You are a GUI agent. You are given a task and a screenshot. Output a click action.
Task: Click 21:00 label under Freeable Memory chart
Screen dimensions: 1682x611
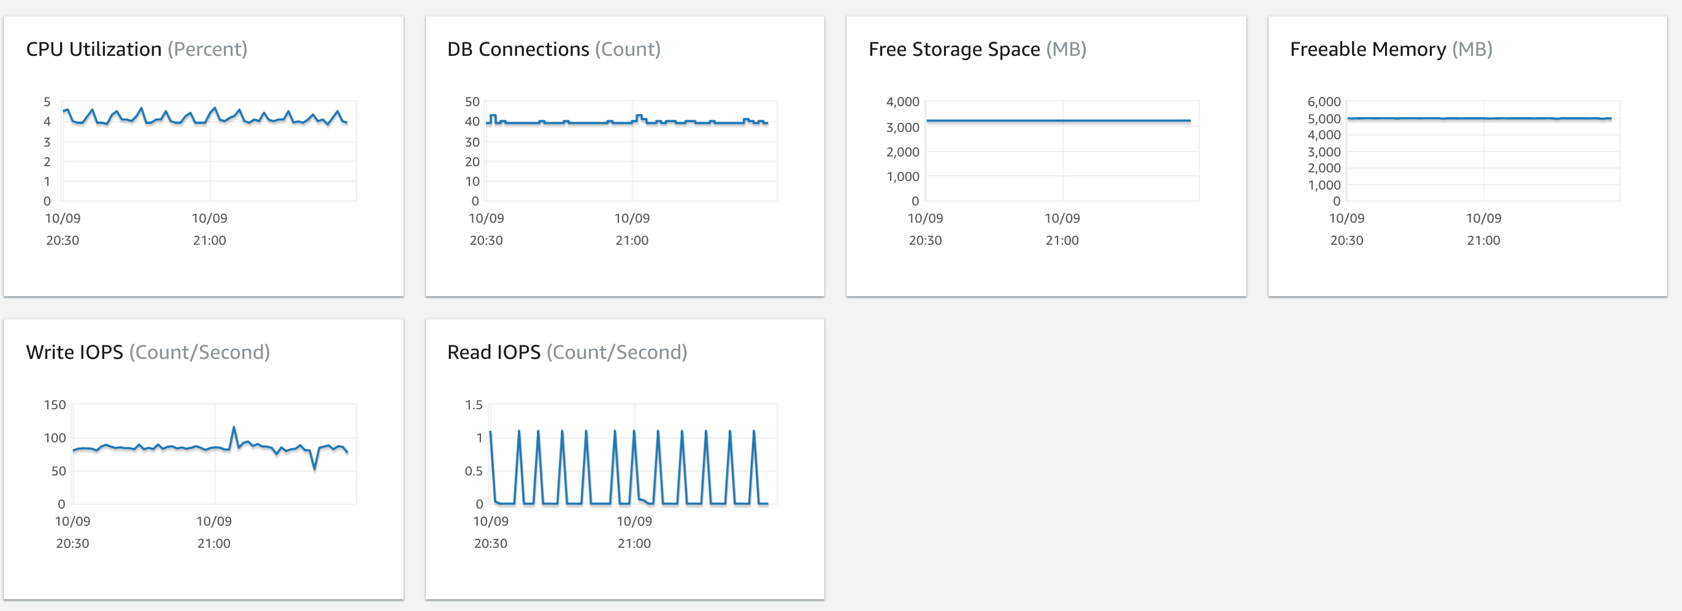[x=1483, y=240]
